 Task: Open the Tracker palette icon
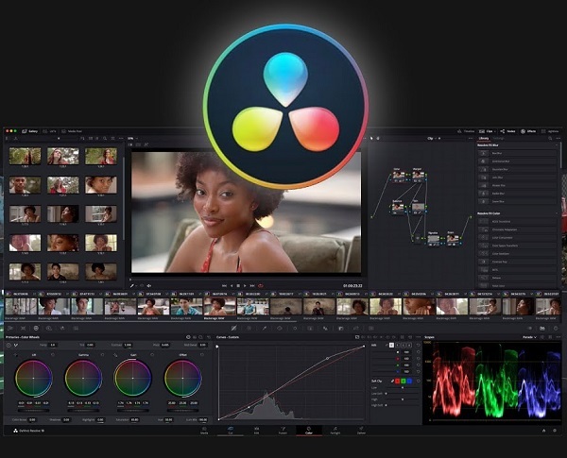coord(295,329)
